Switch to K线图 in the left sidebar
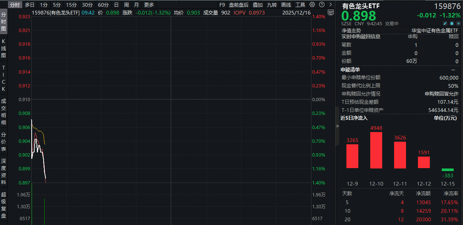Screen dimensions: 463x225 (3, 46)
